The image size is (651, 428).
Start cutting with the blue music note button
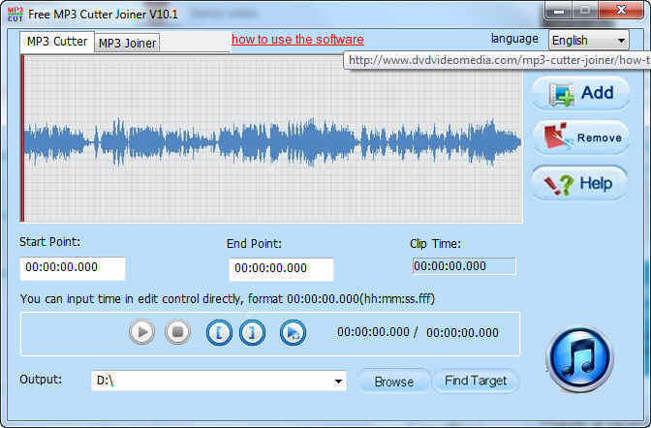click(579, 359)
